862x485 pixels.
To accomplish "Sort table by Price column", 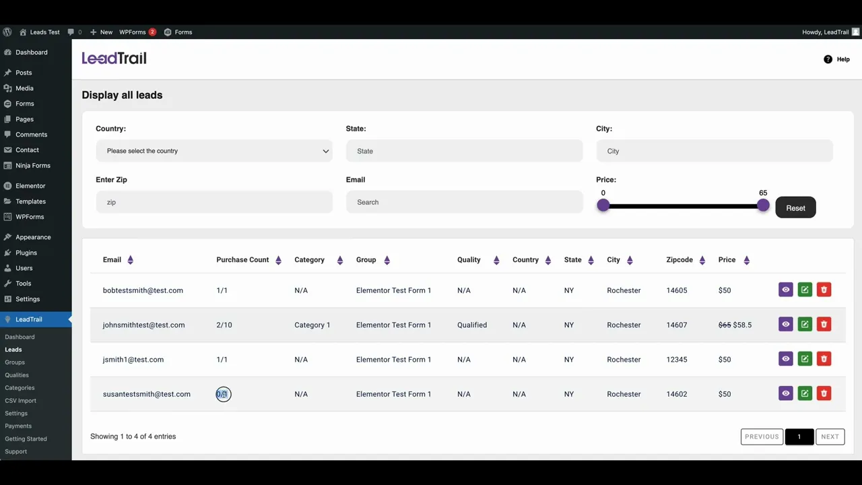I will tap(746, 260).
